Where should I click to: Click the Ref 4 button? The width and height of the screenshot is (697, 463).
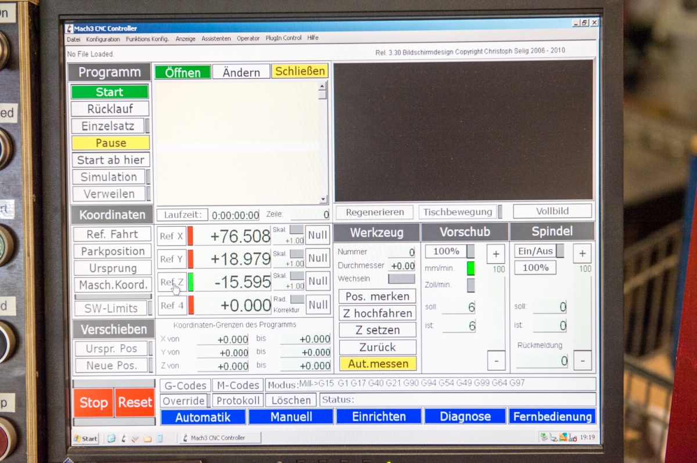pyautogui.click(x=172, y=305)
